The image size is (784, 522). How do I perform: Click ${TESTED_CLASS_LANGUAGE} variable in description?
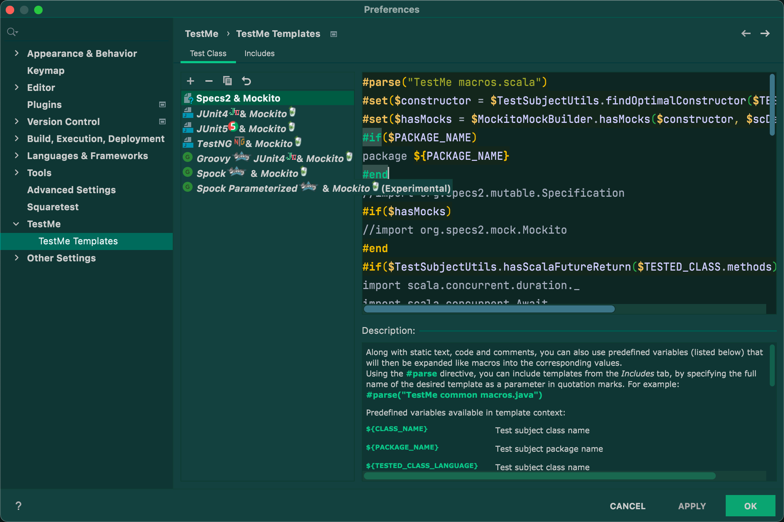422,466
